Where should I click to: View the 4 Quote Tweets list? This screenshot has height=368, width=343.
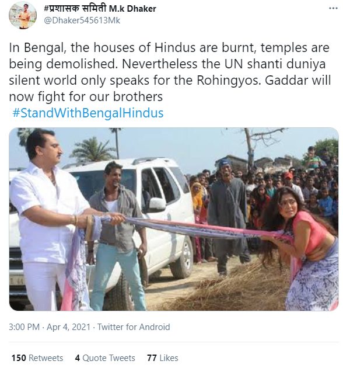[x=105, y=358]
